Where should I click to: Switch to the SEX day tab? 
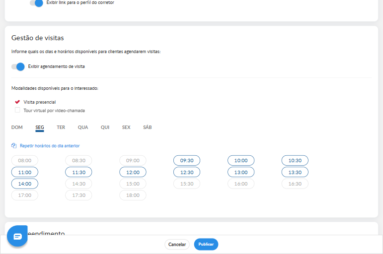(126, 127)
